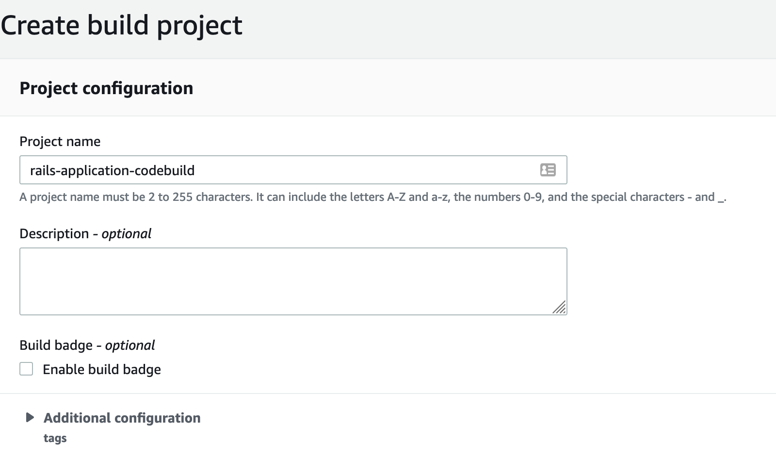Click the 'Project name' field label
776x459 pixels.
pyautogui.click(x=60, y=142)
